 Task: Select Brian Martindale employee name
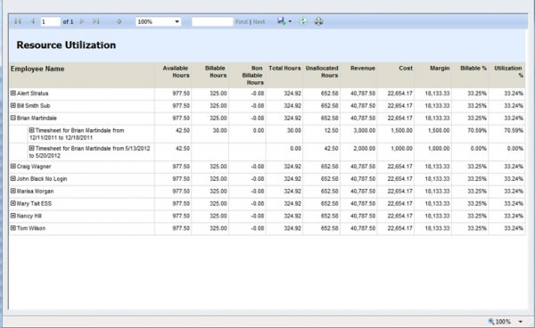click(x=37, y=118)
